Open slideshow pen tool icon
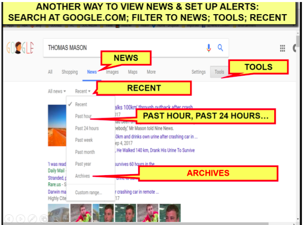Viewport: 303px width, 225px height. (x=32, y=219)
